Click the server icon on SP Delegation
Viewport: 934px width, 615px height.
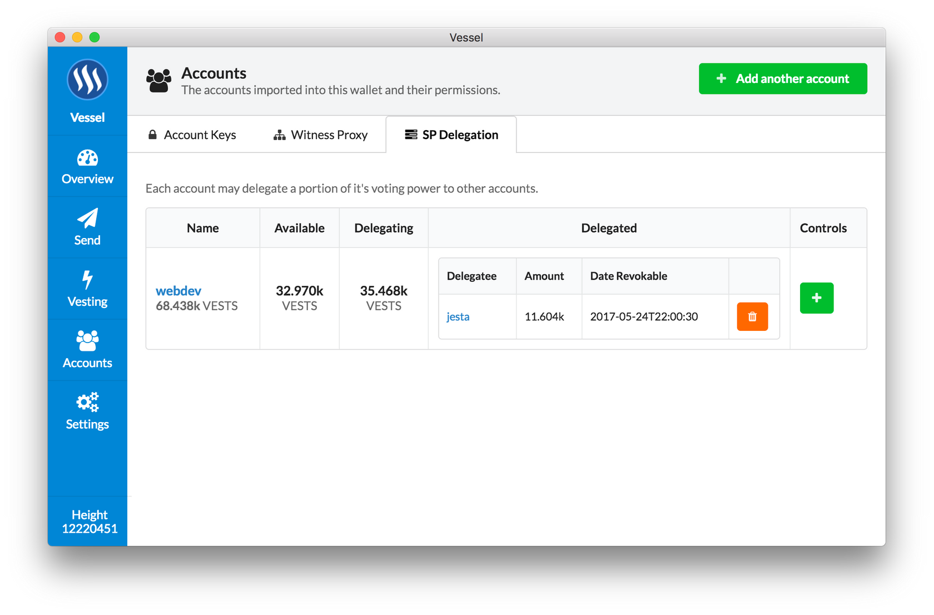[x=411, y=135]
